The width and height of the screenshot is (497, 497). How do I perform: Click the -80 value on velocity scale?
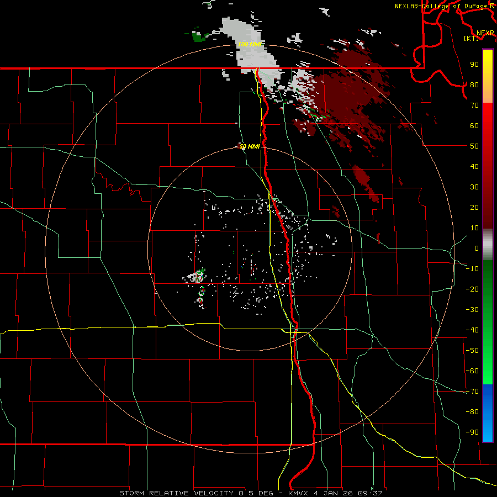coord(472,412)
